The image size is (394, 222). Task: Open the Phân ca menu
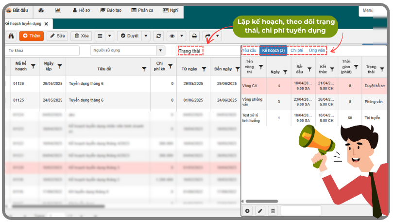point(142,10)
